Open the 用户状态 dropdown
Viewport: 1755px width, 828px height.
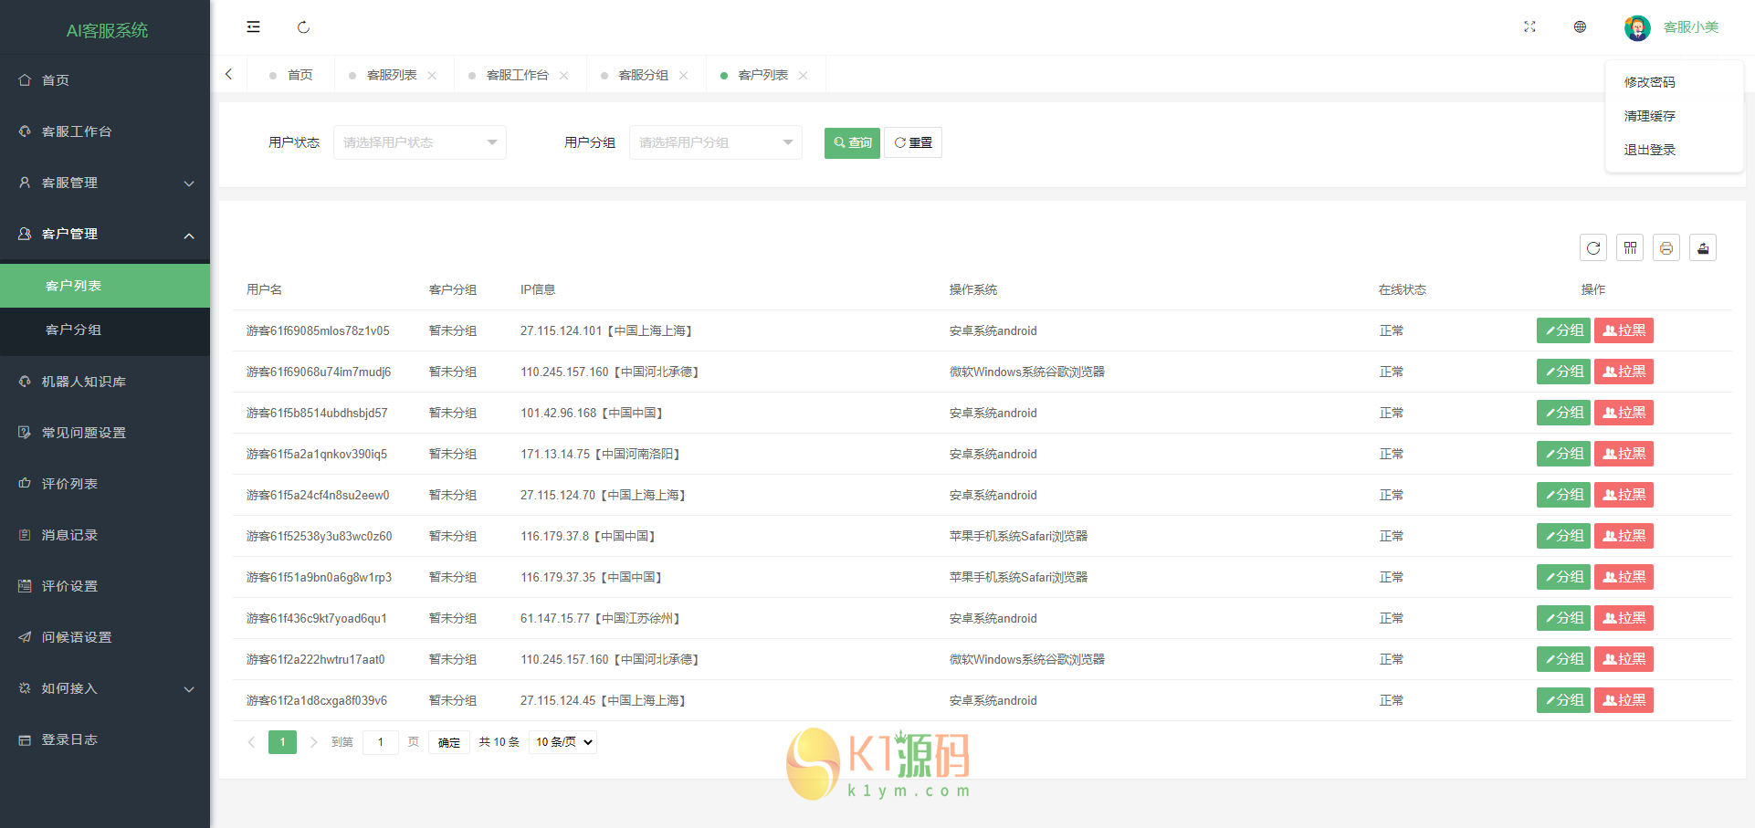419,142
